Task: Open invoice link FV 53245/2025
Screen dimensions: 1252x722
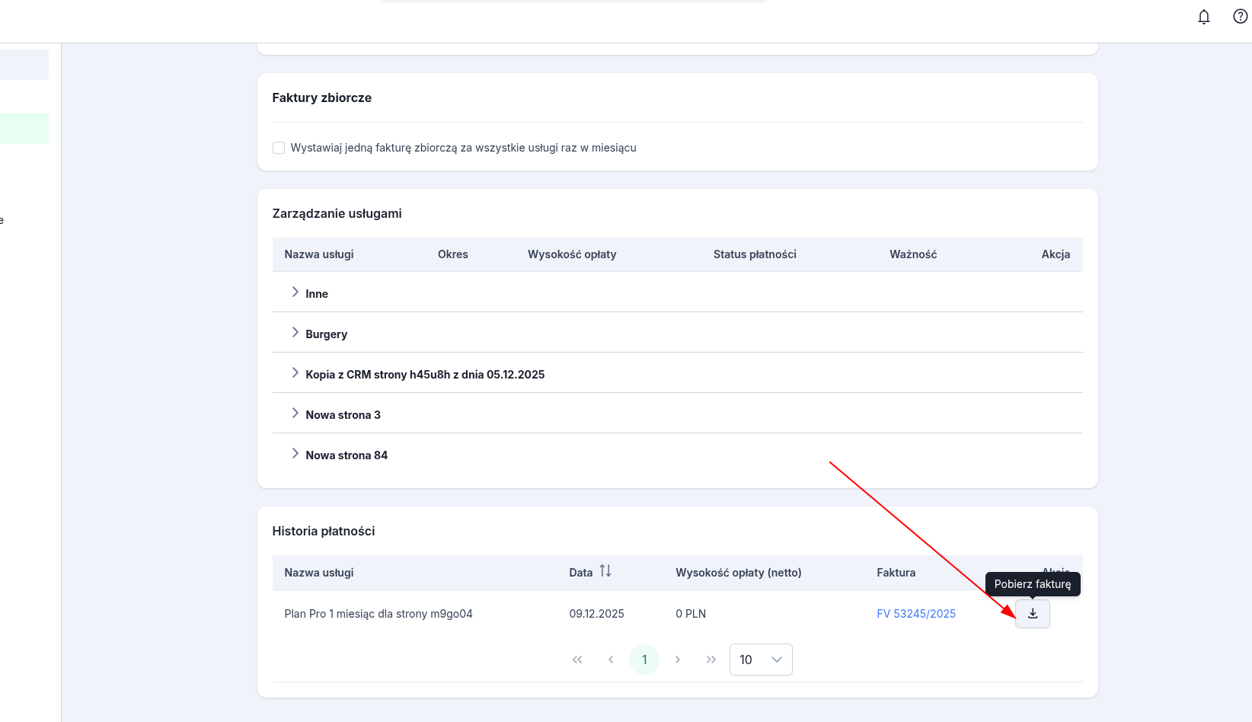Action: 915,614
